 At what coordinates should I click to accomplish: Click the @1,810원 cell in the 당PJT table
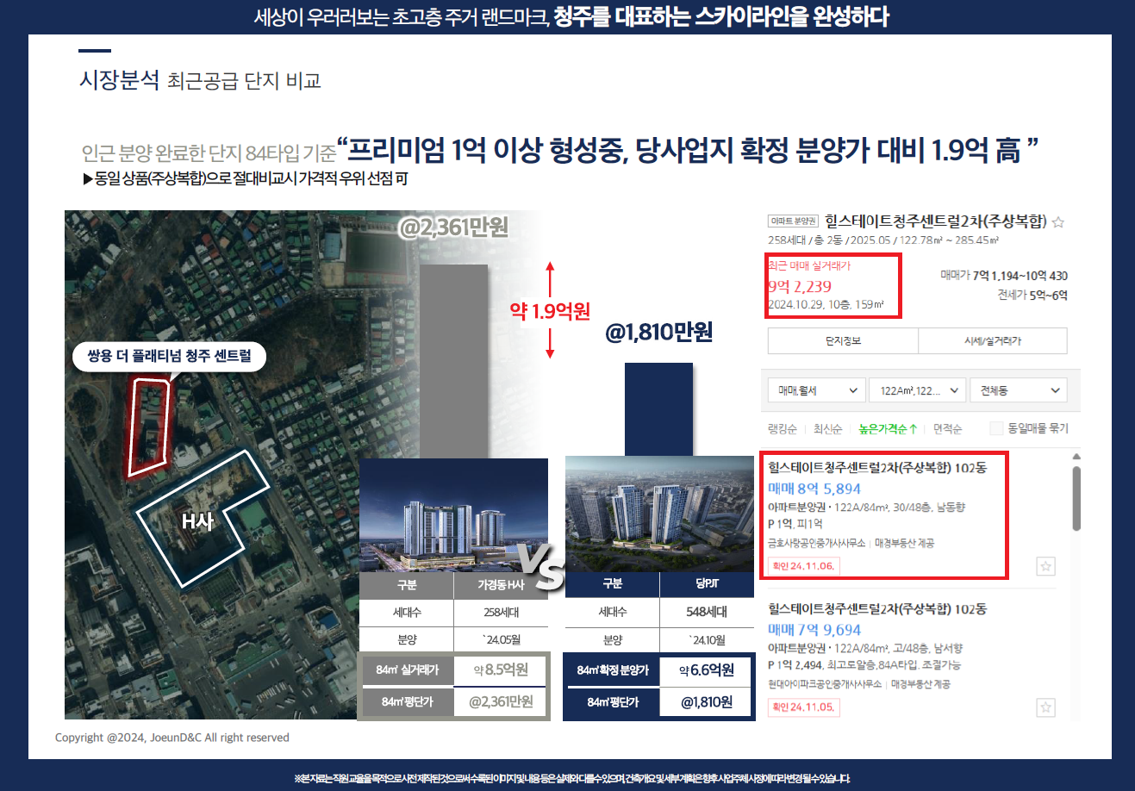click(x=707, y=701)
